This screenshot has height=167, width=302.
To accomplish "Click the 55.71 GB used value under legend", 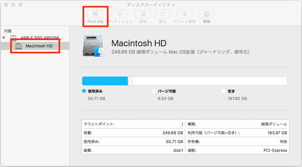I will click(97, 99).
